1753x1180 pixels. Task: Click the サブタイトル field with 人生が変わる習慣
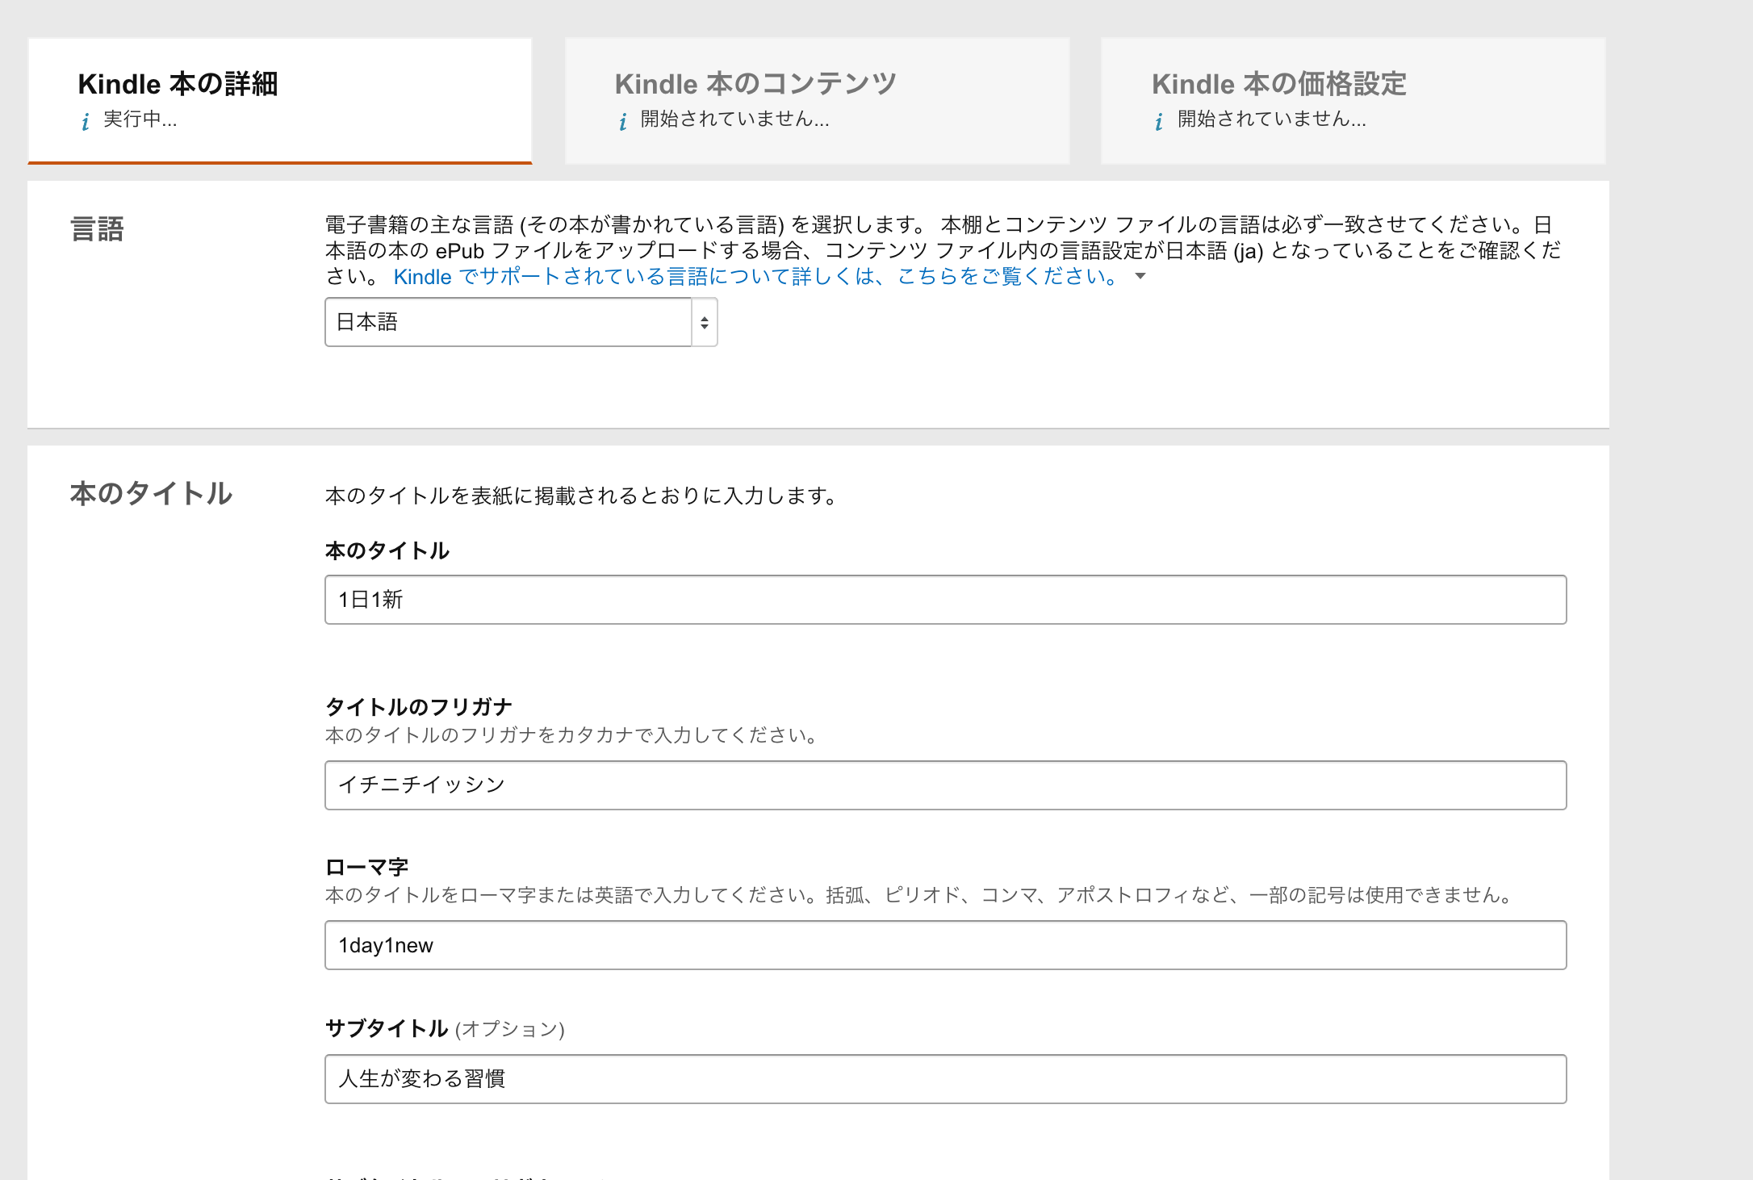pos(945,1079)
